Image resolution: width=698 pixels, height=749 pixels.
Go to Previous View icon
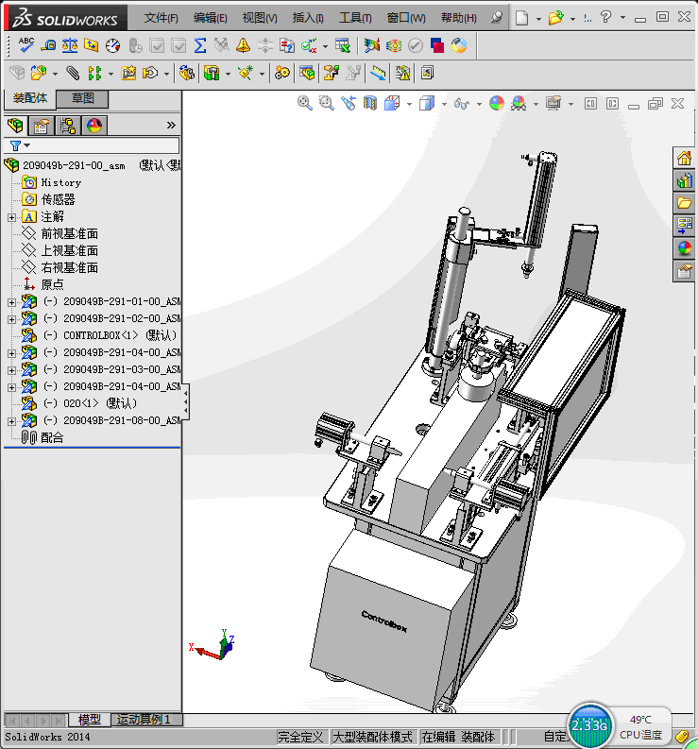349,103
